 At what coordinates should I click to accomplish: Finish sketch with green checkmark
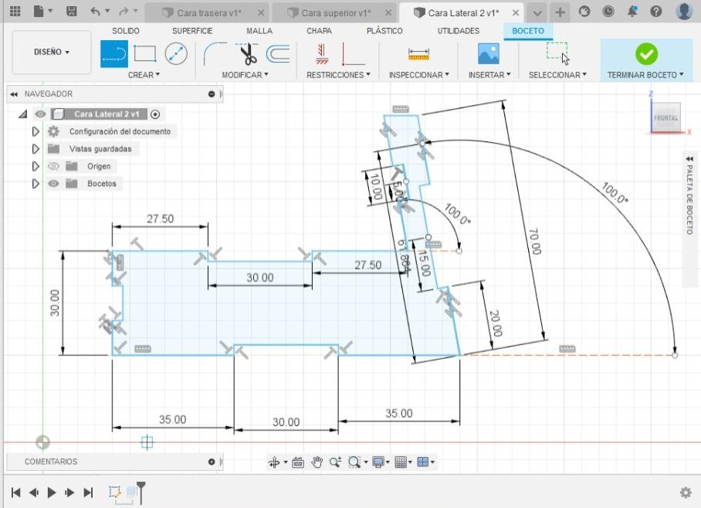pos(646,54)
